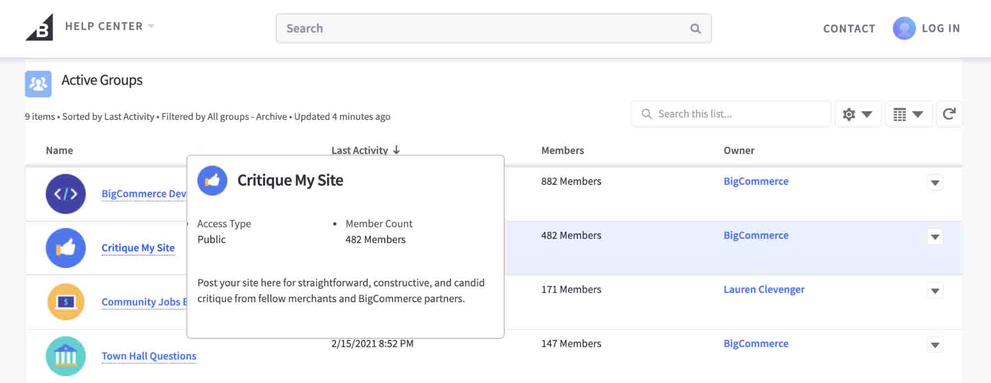
Task: Click Critique My Site popup title
Action: 290,180
